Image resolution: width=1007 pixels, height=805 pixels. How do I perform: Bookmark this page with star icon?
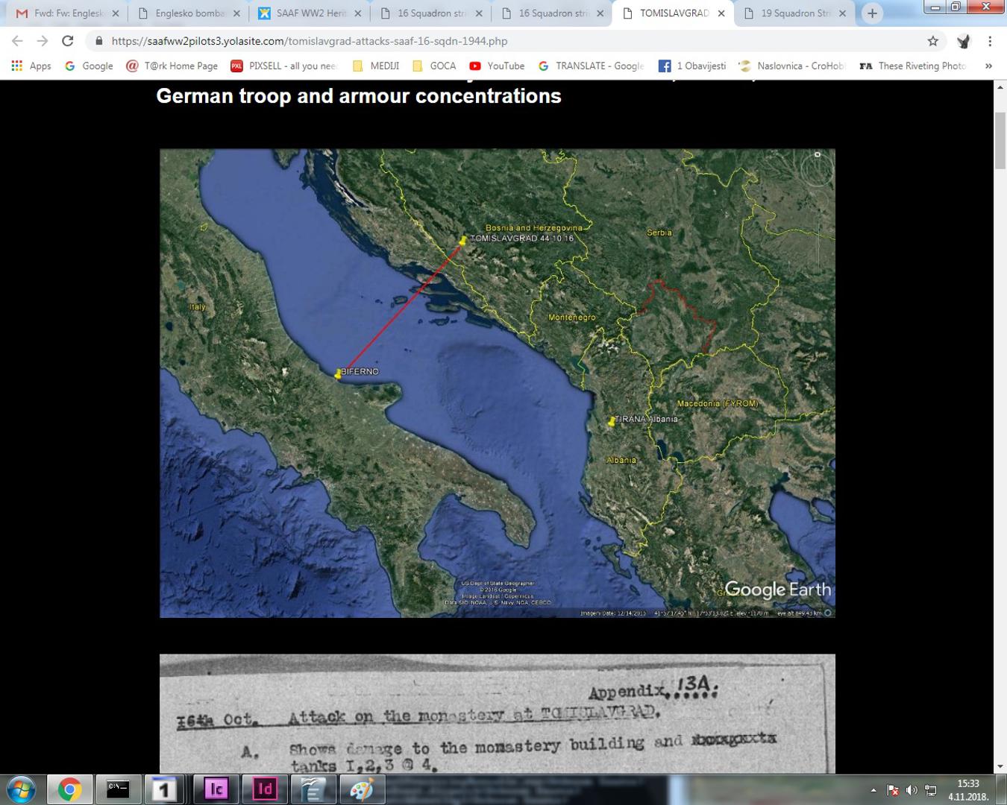point(932,41)
